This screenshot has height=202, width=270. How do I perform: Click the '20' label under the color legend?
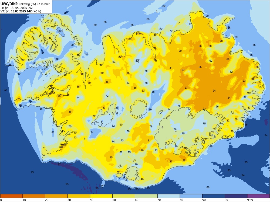(x=47, y=200)
